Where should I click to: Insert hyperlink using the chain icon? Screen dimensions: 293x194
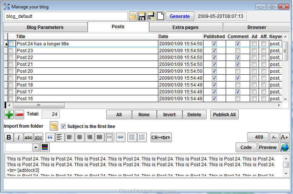click(x=120, y=138)
